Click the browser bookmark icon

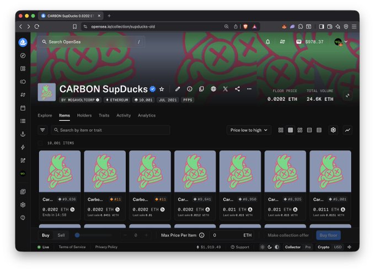[x=75, y=26]
